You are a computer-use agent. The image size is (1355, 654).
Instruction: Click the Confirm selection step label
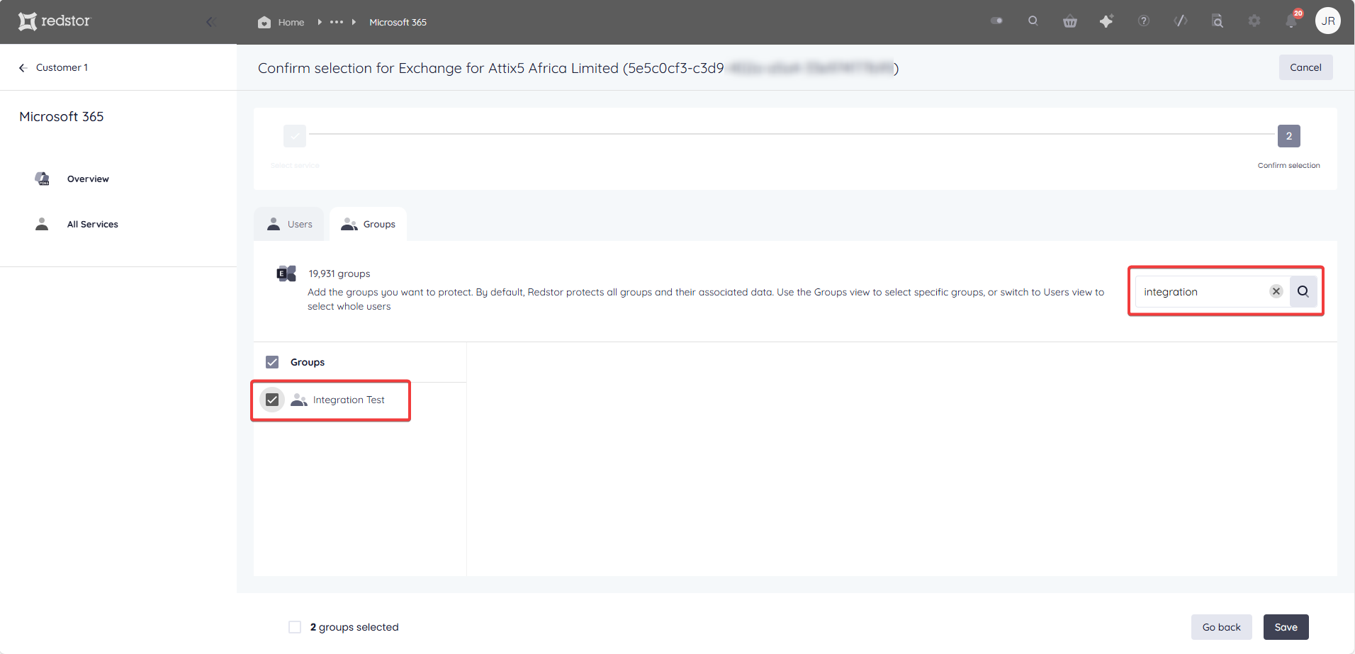pyautogui.click(x=1289, y=166)
